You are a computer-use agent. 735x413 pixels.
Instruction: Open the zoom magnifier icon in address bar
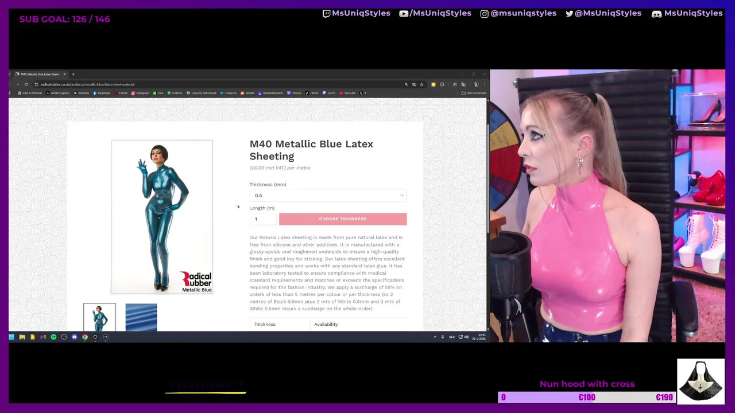(x=407, y=84)
